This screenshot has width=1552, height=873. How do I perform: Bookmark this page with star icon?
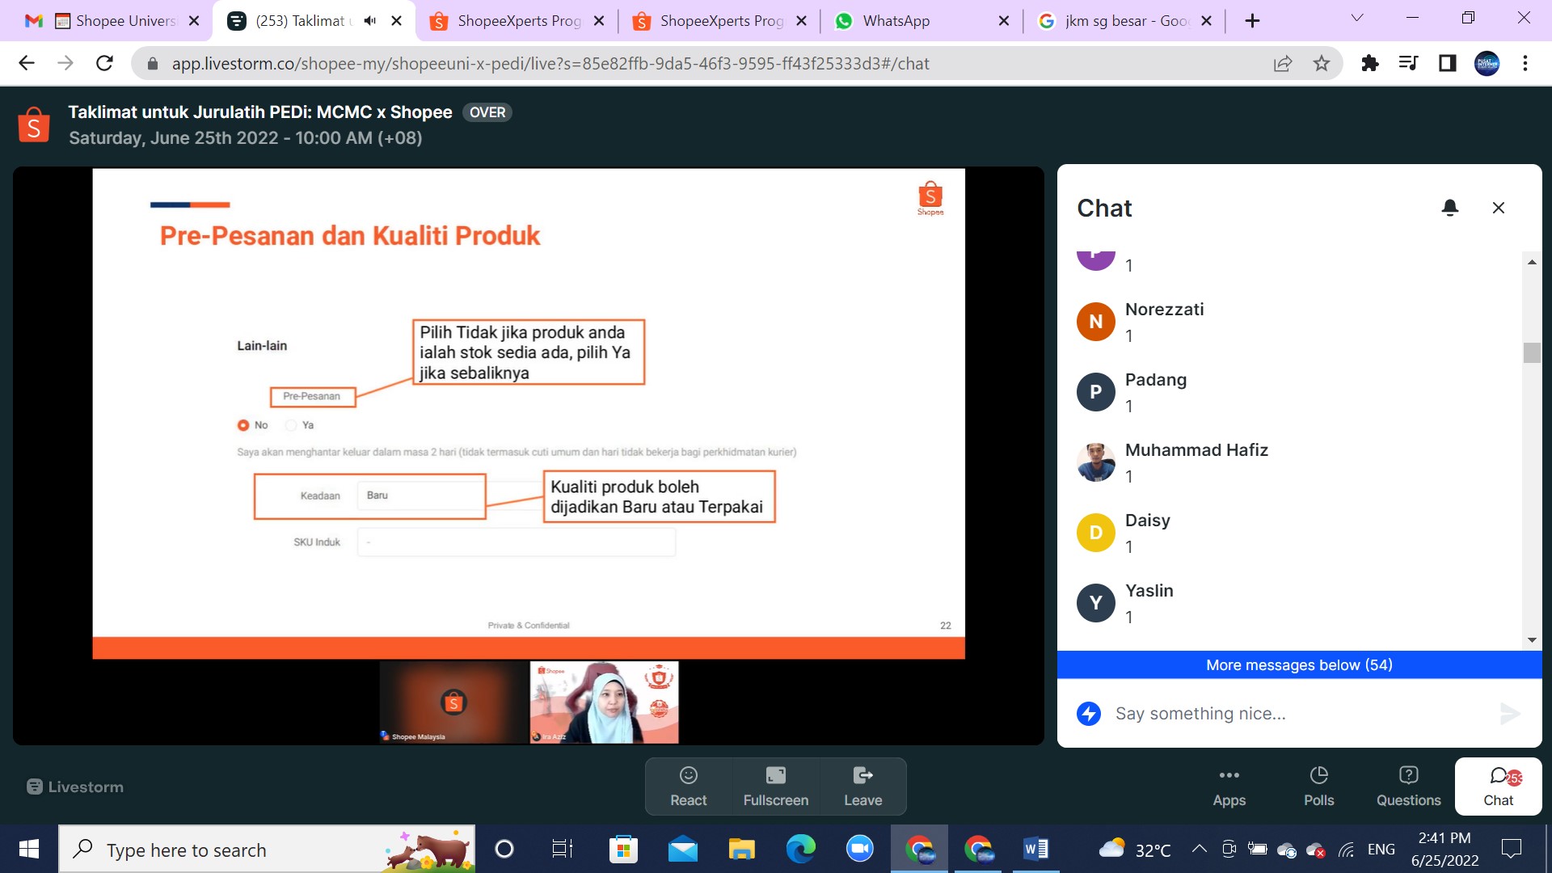coord(1322,63)
